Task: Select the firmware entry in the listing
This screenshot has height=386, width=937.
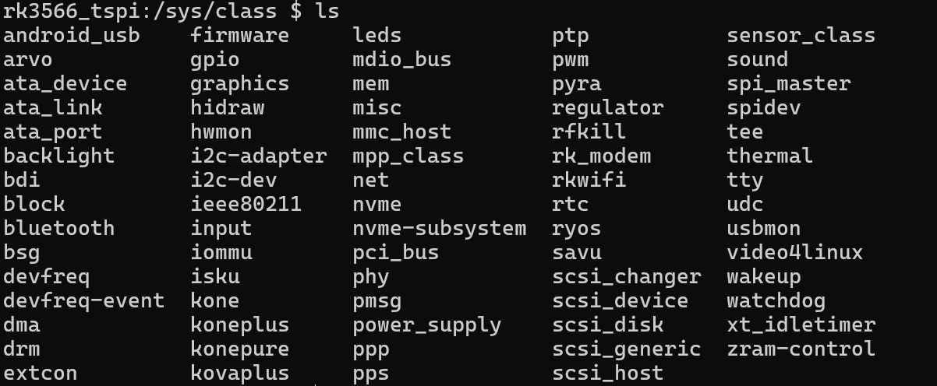Action: (x=239, y=36)
